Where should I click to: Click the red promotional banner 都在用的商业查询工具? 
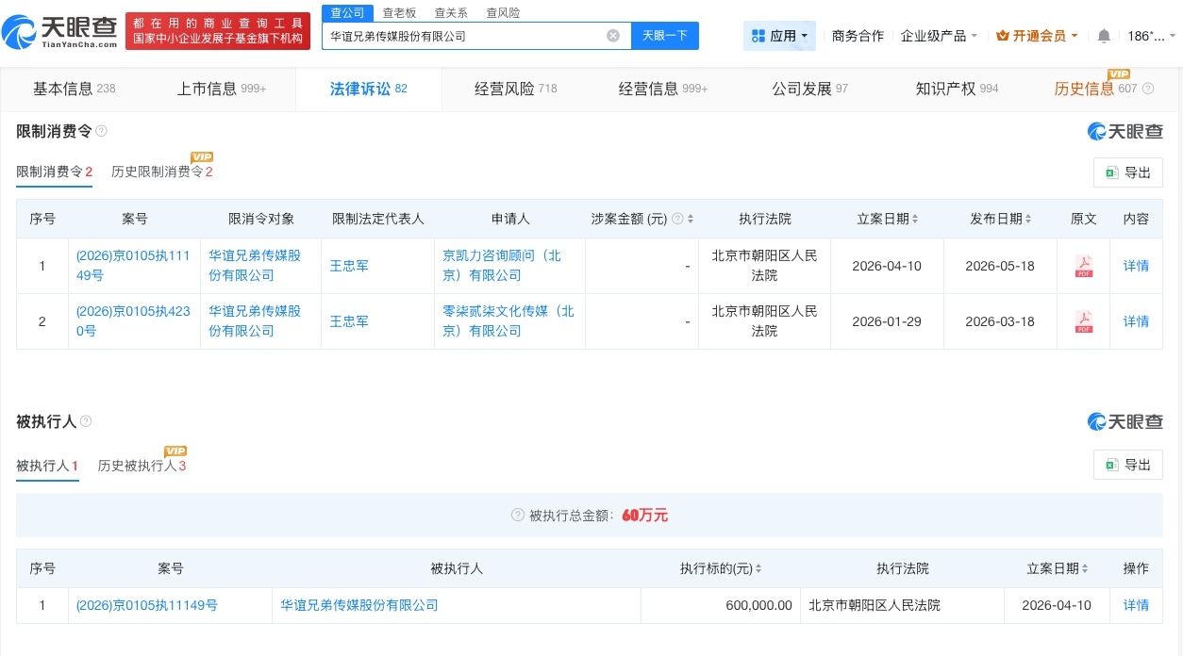coord(218,31)
